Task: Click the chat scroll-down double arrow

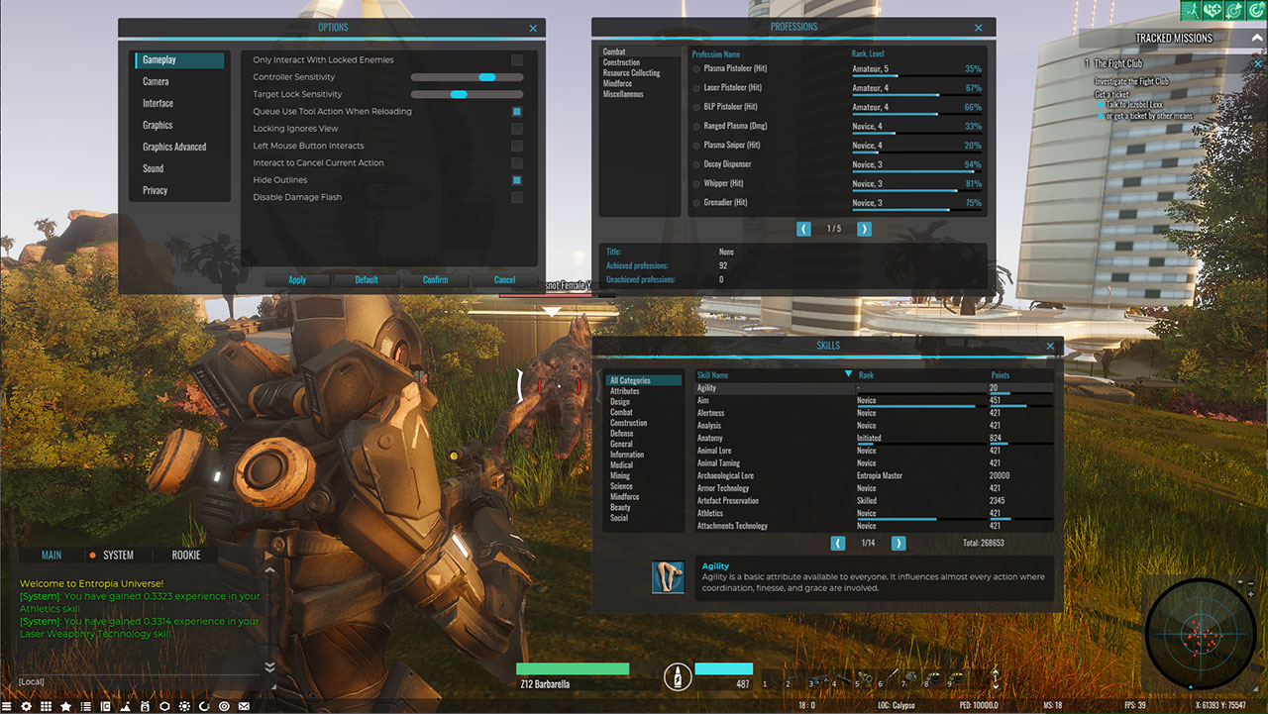Action: 269,668
